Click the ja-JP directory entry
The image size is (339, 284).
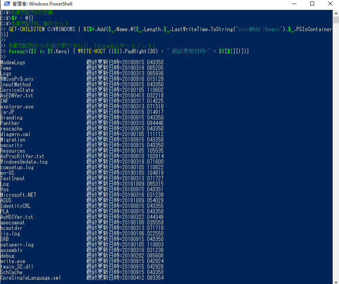click(x=7, y=112)
